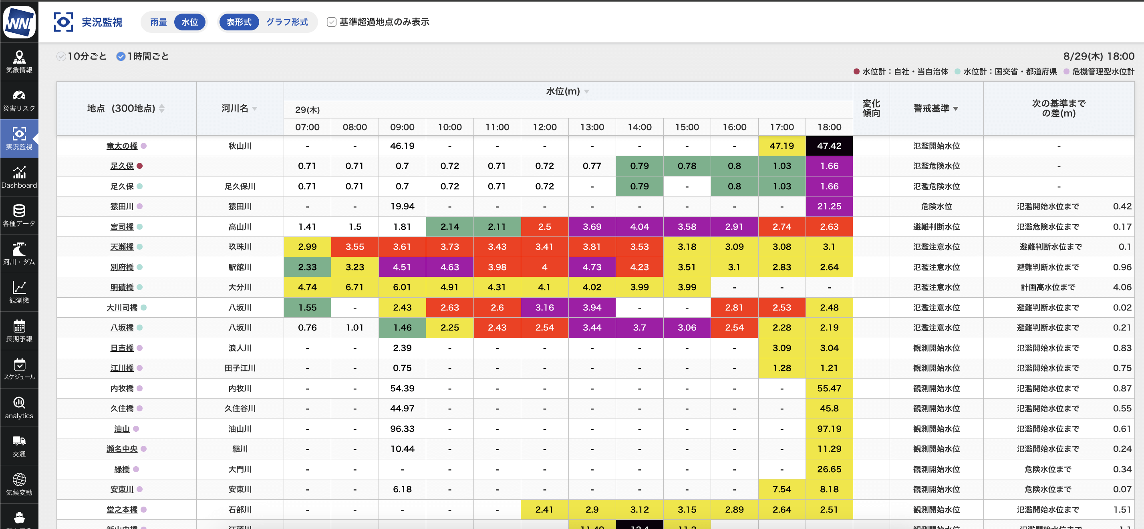This screenshot has width=1144, height=529.
Task: Open the 警戒基準 column dropdown arrow
Action: (x=956, y=109)
